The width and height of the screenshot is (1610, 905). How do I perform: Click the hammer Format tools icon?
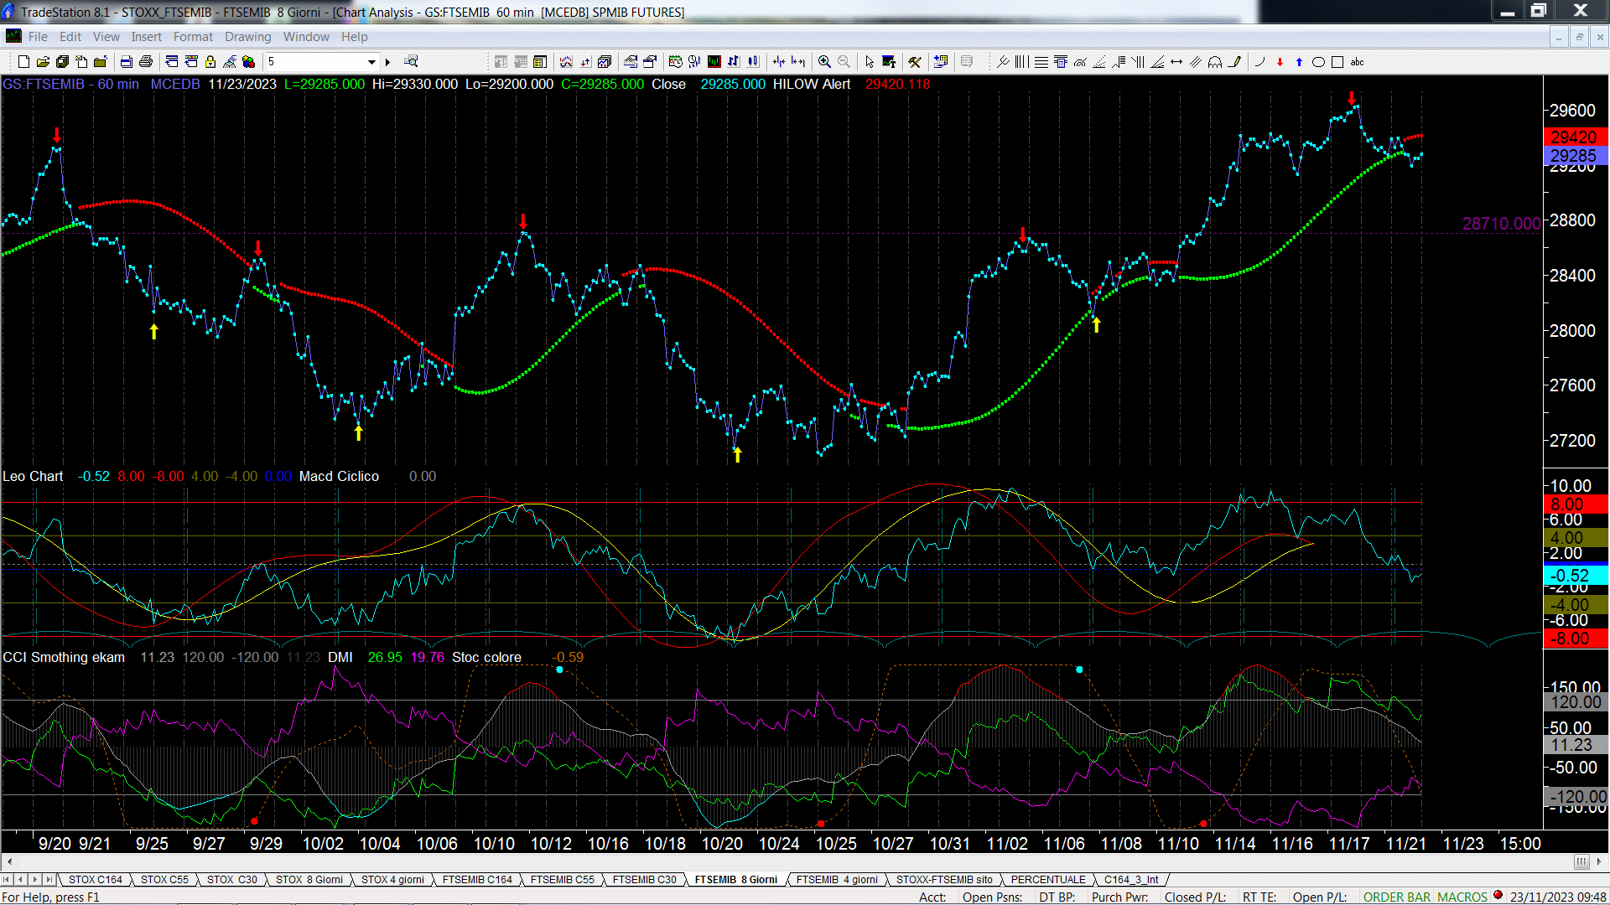(x=915, y=62)
